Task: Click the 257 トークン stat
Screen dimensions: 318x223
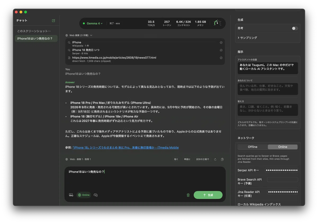Action: [167, 23]
